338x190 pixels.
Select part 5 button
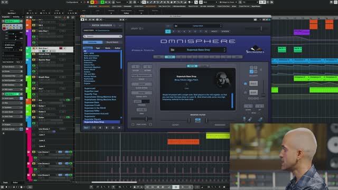(x=190, y=32)
